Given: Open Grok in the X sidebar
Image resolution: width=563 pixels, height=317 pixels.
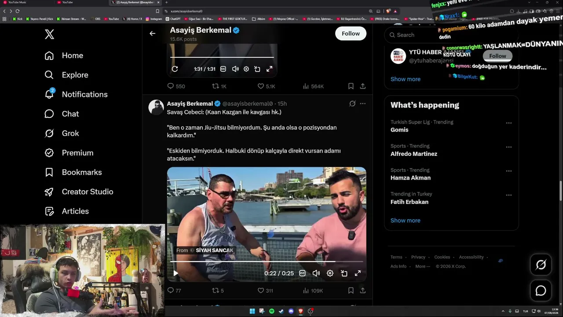Looking at the screenshot, I should point(62,133).
